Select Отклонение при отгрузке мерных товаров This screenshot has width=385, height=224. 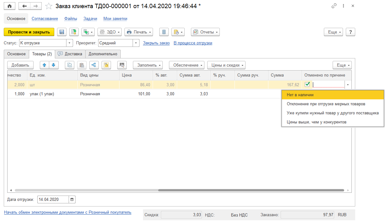[333, 104]
